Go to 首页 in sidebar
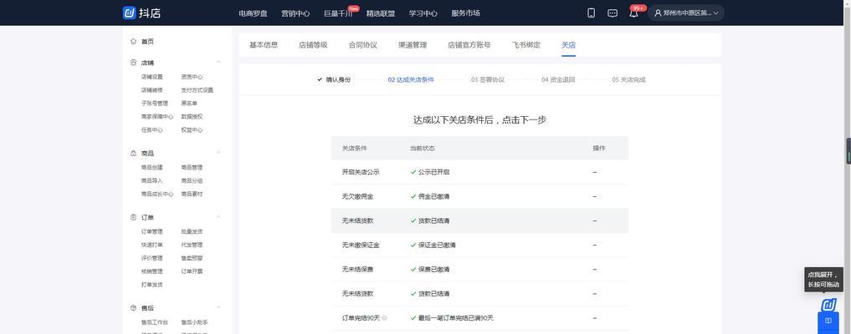Screen dimensions: 851x334 coord(147,41)
